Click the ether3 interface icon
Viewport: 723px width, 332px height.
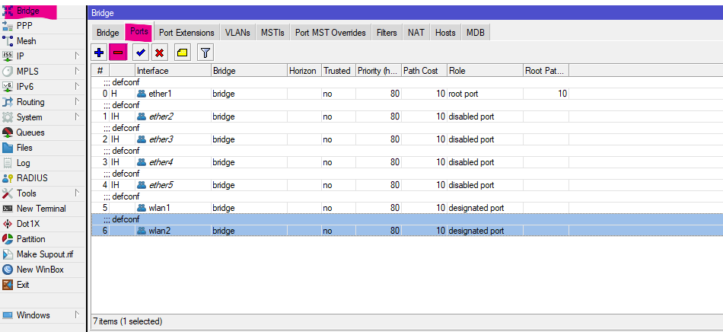[142, 139]
